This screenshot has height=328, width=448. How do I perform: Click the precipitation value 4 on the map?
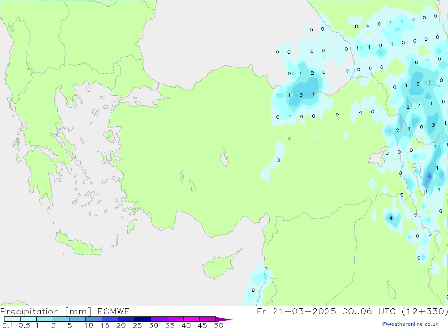391,218
